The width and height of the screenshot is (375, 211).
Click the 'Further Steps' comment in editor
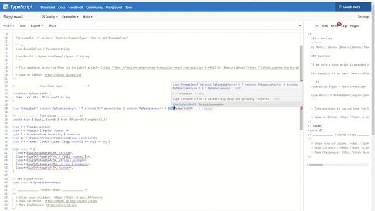[x=50, y=190]
